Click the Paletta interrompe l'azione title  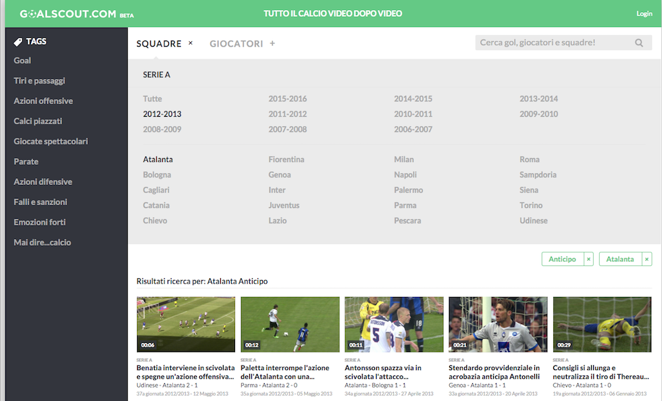(284, 372)
